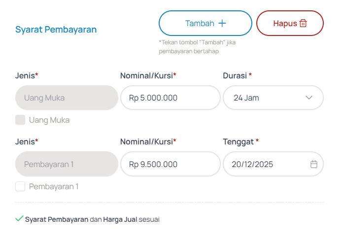Click the Uang Muka checkbox label text

pos(49,120)
